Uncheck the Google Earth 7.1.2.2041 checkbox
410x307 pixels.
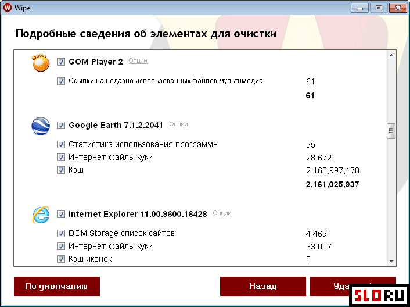tap(61, 125)
